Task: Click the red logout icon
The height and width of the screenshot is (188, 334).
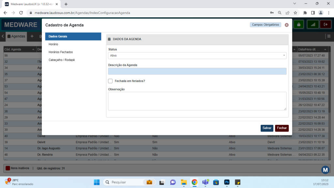Action: click(325, 24)
